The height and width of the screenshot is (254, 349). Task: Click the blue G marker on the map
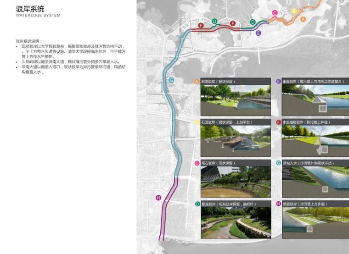click(171, 80)
